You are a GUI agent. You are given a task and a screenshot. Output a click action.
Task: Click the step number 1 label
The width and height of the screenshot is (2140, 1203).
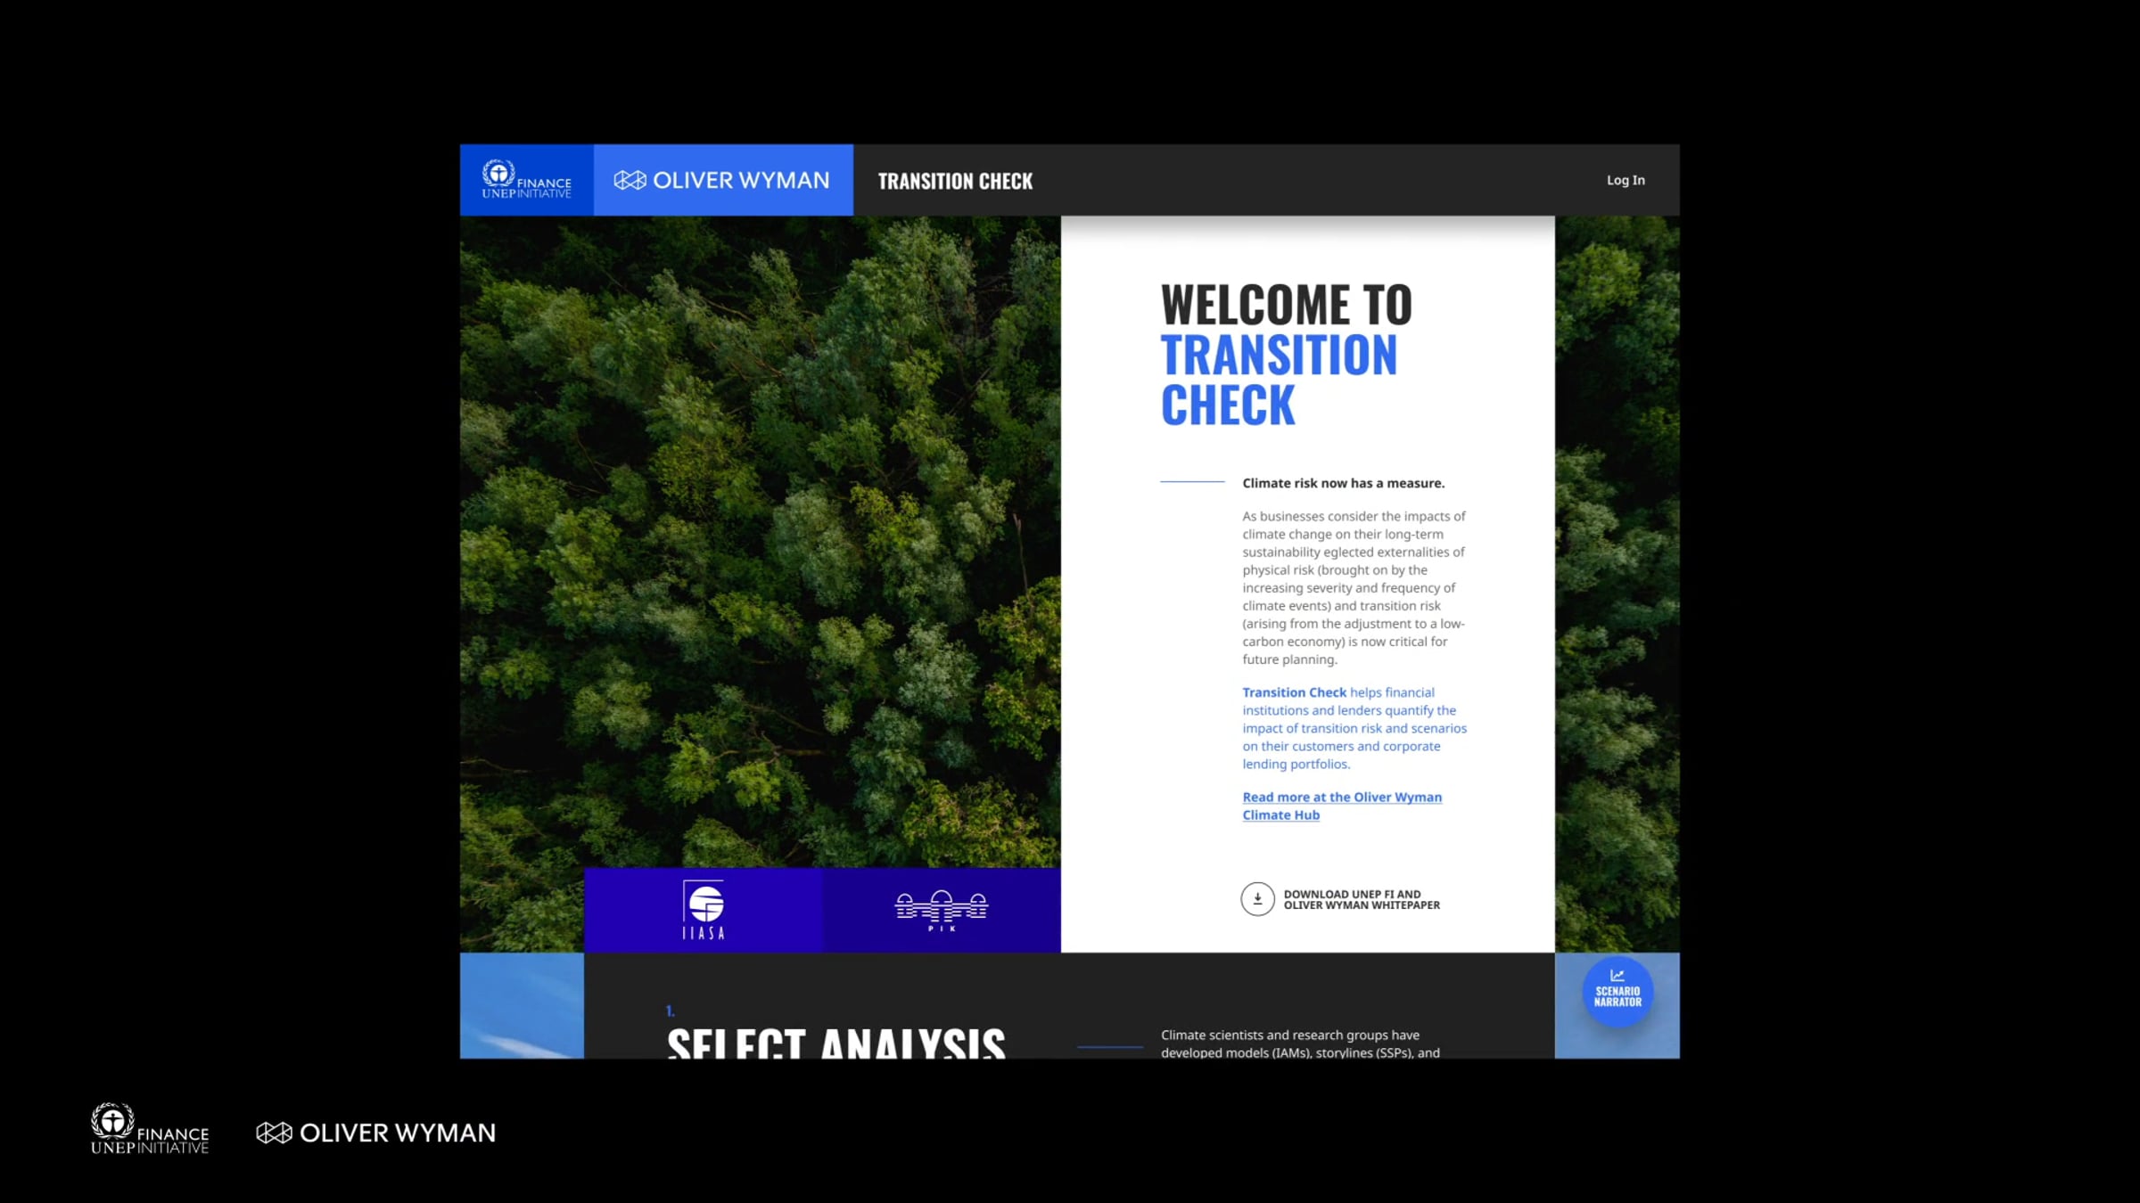tap(670, 1011)
